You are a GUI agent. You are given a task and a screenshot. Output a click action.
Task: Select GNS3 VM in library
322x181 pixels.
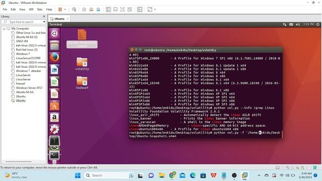(x=20, y=41)
